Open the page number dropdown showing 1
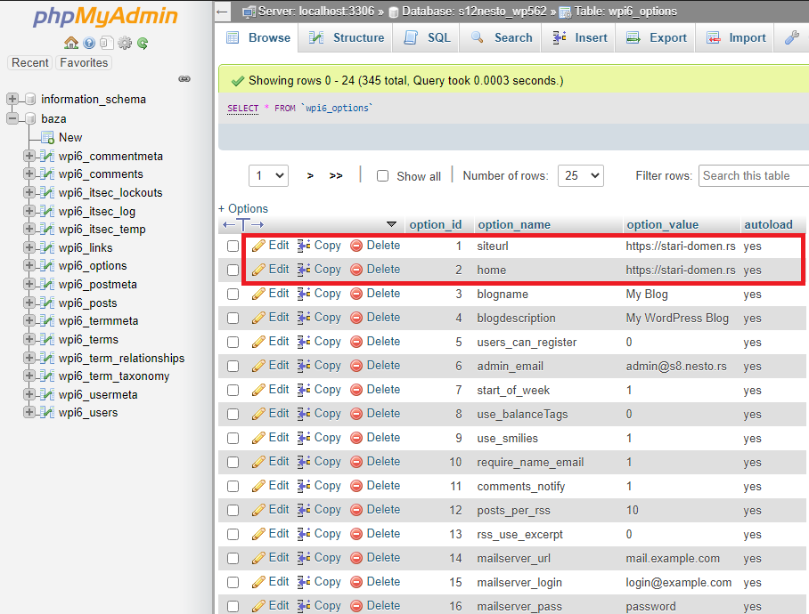 point(268,175)
